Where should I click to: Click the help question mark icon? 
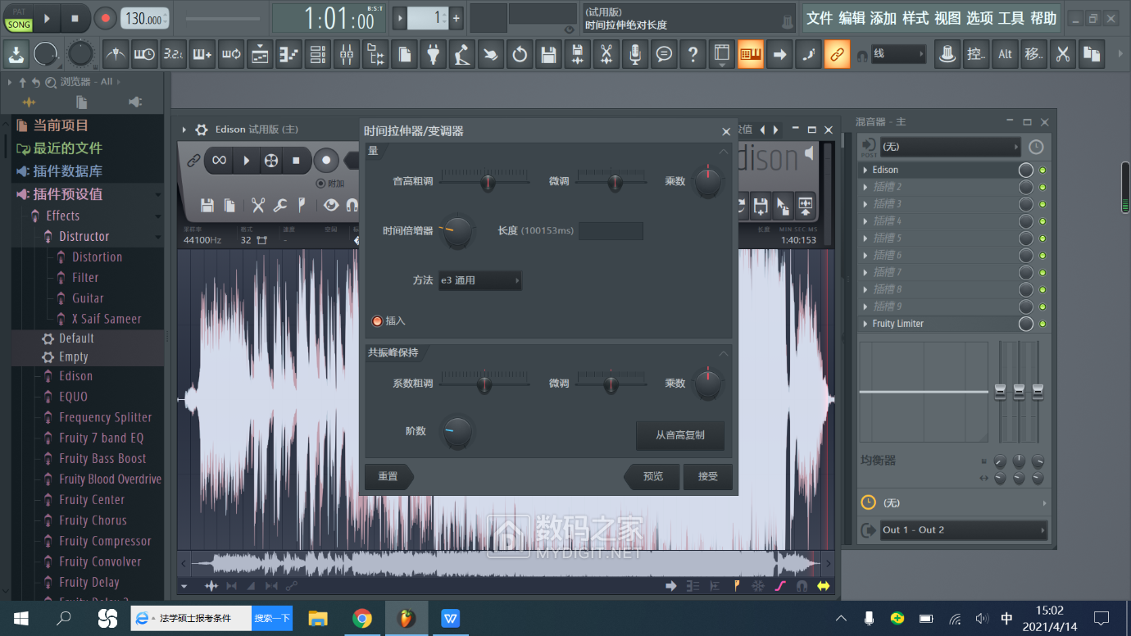[693, 55]
